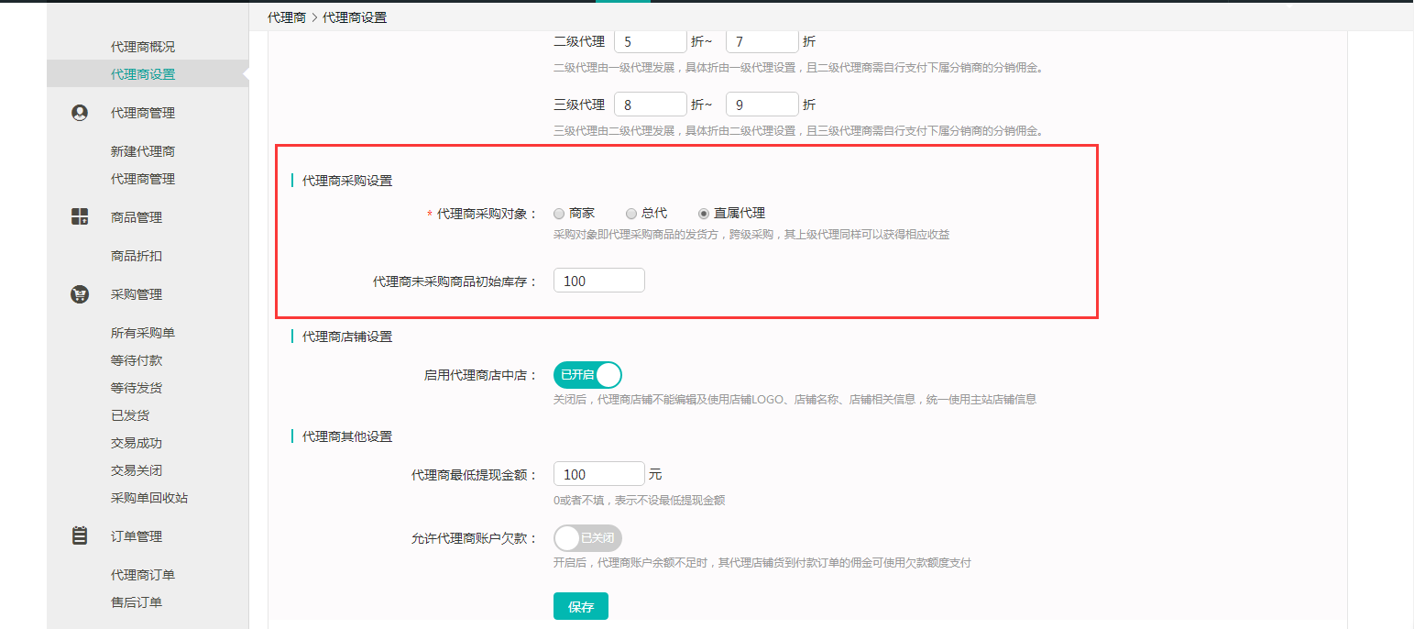
Task: Click the 三级代理 minimum discount field
Action: (650, 105)
